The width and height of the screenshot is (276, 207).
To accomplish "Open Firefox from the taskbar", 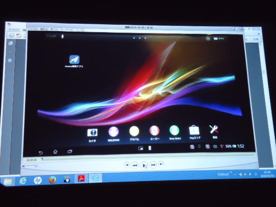I will (x=53, y=180).
